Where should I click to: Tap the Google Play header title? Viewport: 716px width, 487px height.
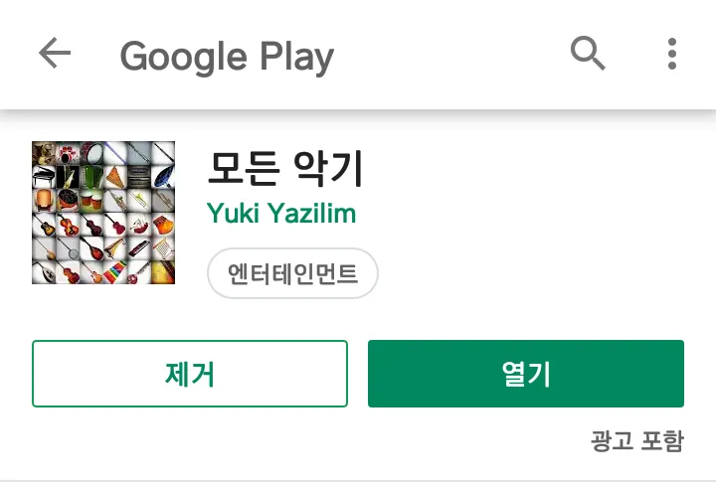[227, 57]
